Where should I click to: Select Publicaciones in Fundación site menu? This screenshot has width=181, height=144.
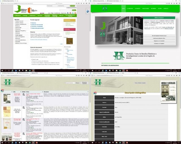146,8
